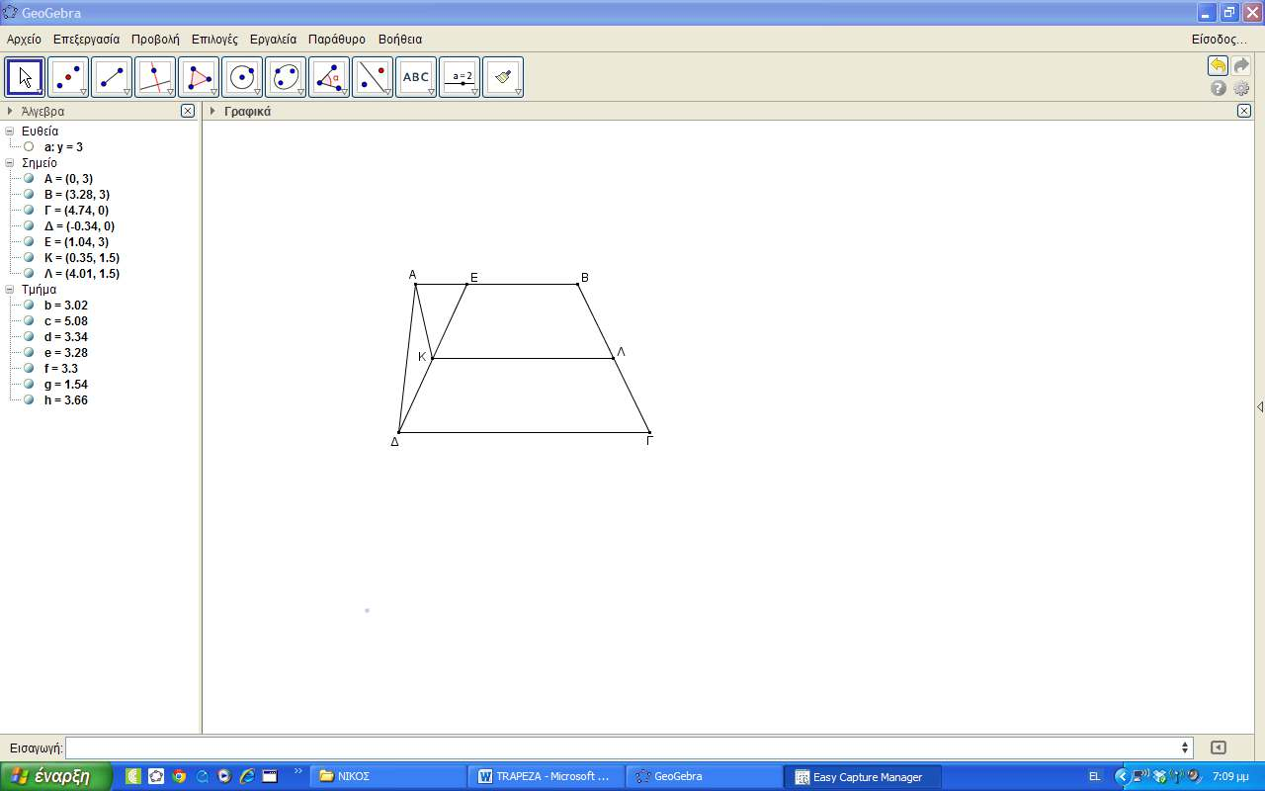The image size is (1265, 791).
Task: Open the Αρχείο menu
Action: [24, 40]
